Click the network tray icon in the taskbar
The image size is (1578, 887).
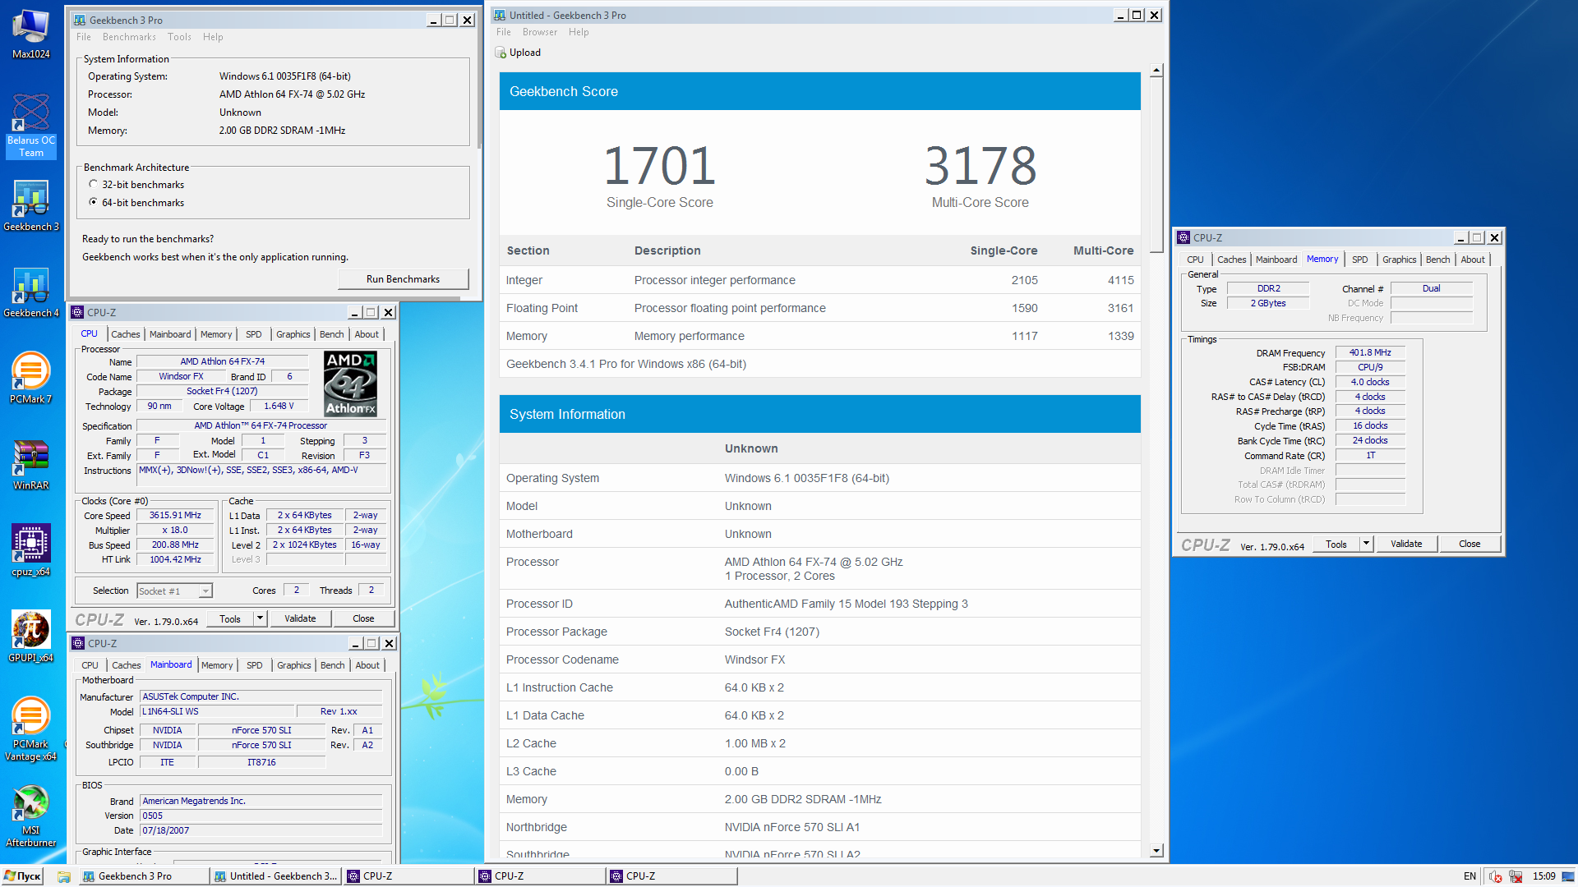(1516, 876)
